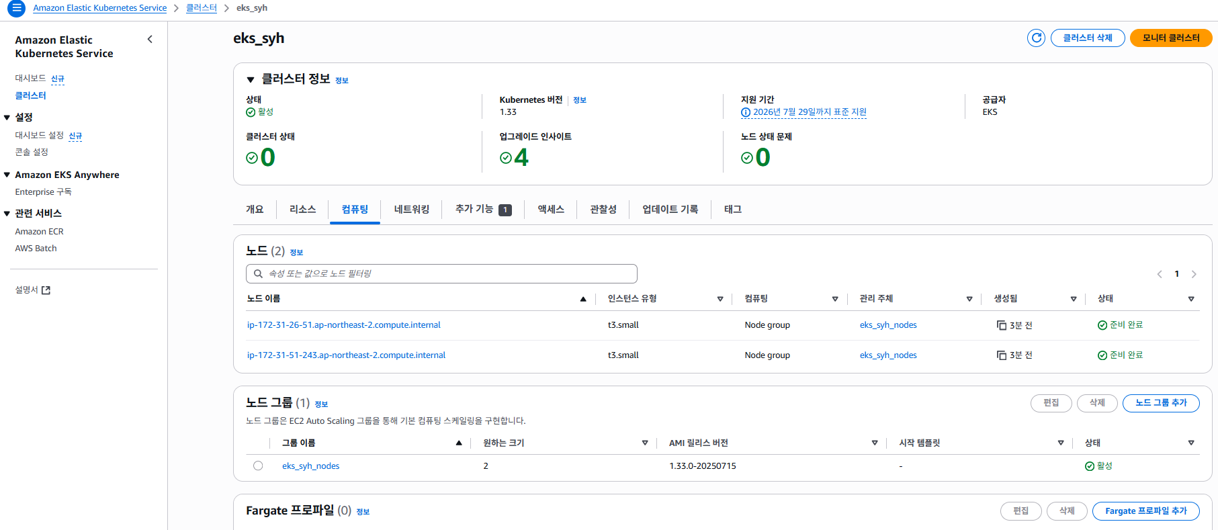
Task: Open 정보 link beside Fargate 프로파일
Action: pyautogui.click(x=363, y=512)
